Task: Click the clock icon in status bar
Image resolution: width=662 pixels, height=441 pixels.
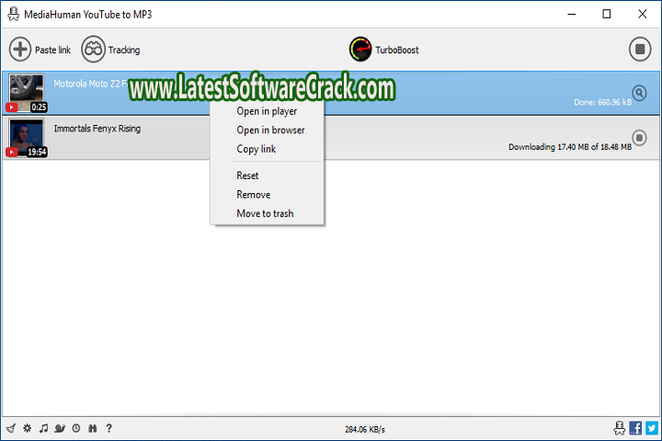Action: coord(76,428)
